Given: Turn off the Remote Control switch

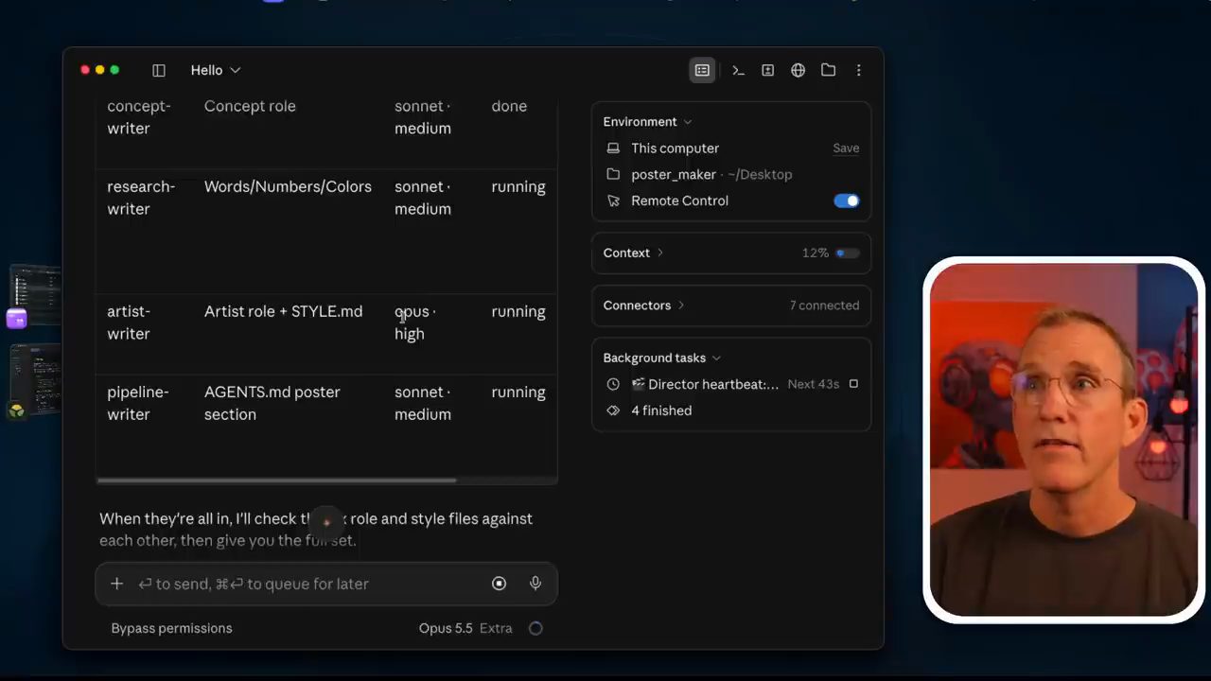Looking at the screenshot, I should coord(847,201).
